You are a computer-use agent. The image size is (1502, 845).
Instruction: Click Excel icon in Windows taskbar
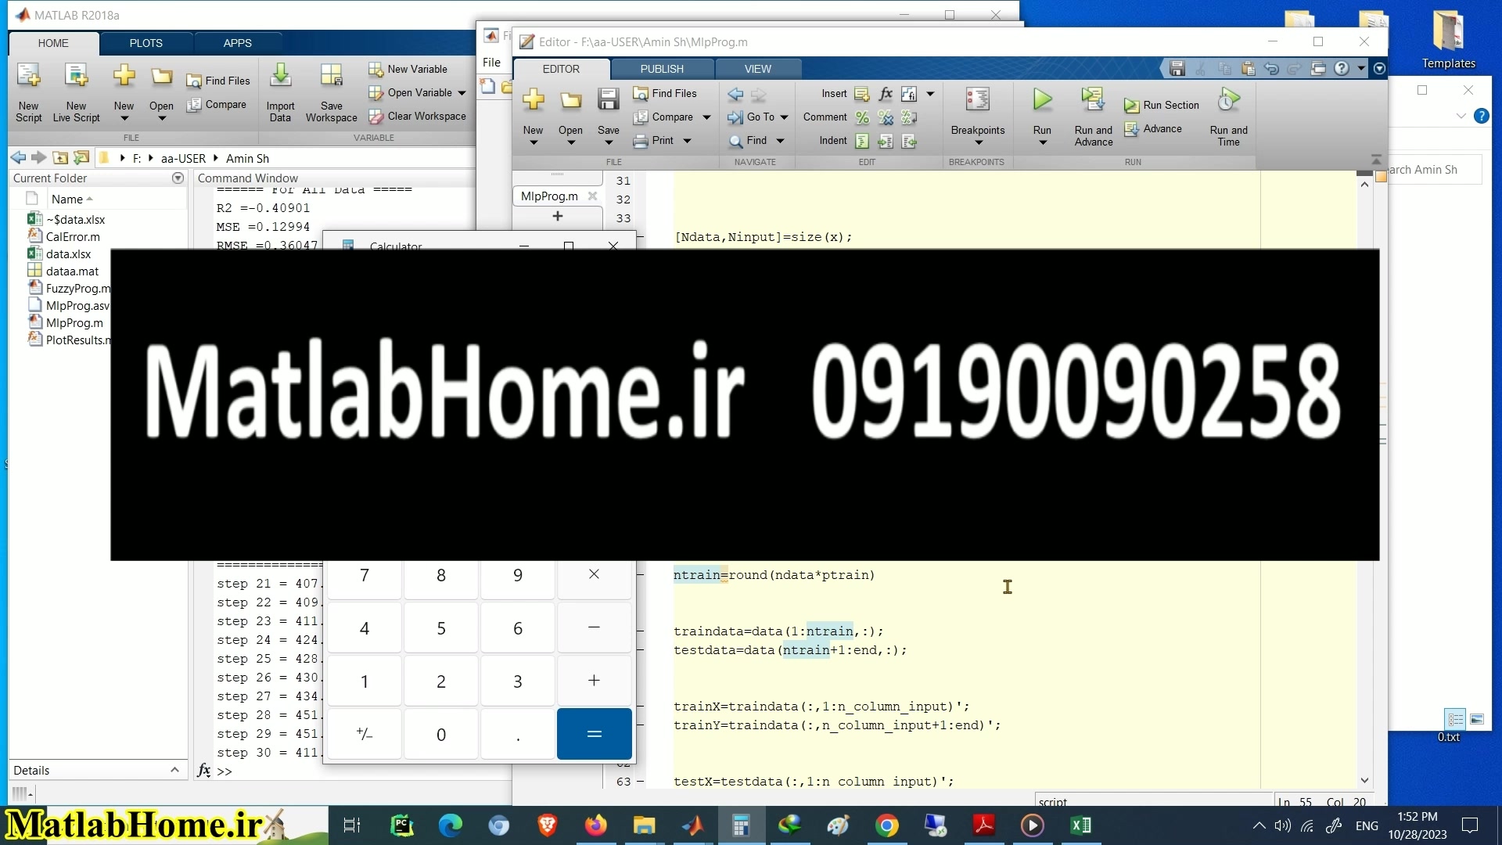[1080, 825]
